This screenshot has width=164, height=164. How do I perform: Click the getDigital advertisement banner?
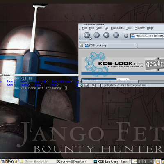tap(154, 64)
